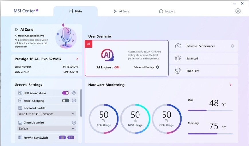Image resolution: width=249 pixels, height=146 pixels.
Task: Open Advanced Settings link
Action: coord(144,67)
